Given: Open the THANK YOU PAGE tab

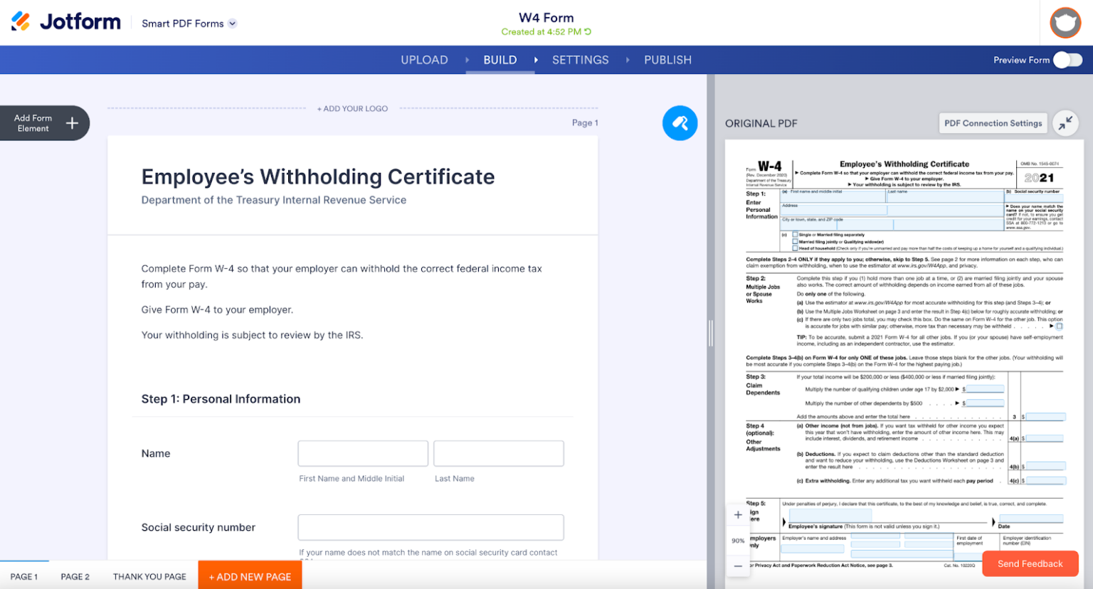Looking at the screenshot, I should click(149, 576).
